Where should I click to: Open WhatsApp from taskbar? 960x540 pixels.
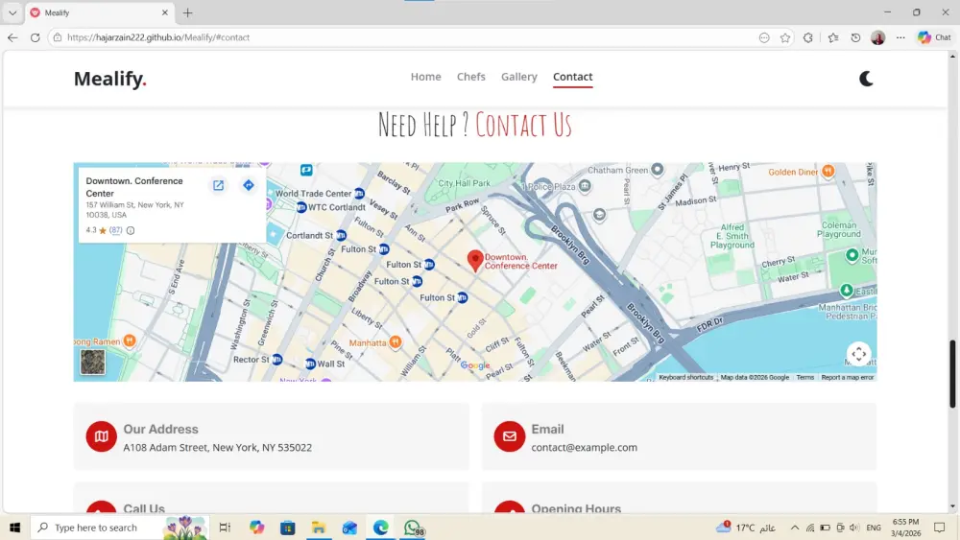[x=413, y=528]
